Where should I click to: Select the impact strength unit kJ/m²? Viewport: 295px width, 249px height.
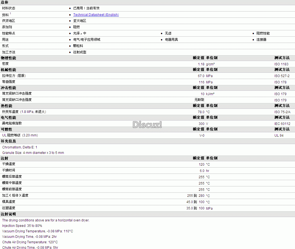click(210, 94)
